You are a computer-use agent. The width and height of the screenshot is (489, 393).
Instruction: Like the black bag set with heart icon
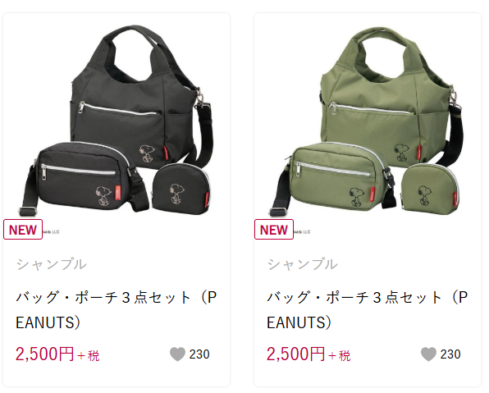[x=177, y=354]
